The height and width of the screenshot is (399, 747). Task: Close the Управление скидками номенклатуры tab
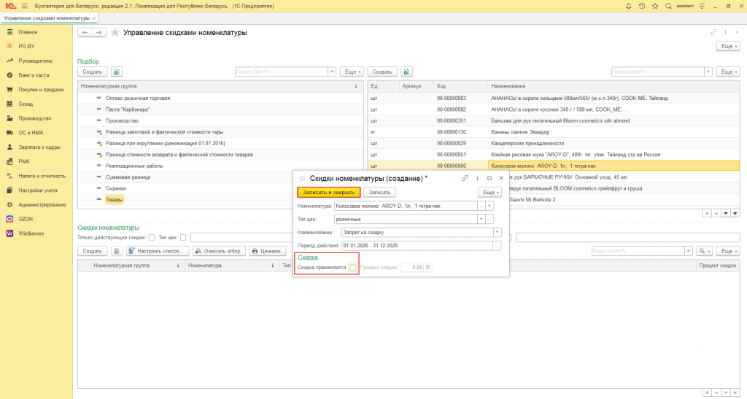[94, 18]
